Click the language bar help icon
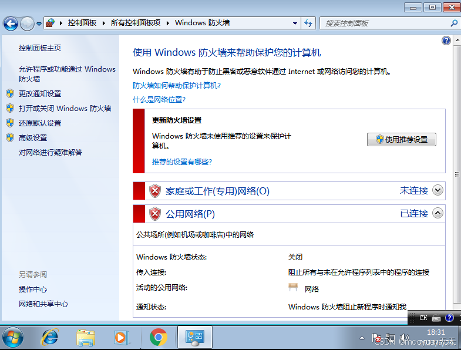 pyautogui.click(x=449, y=318)
